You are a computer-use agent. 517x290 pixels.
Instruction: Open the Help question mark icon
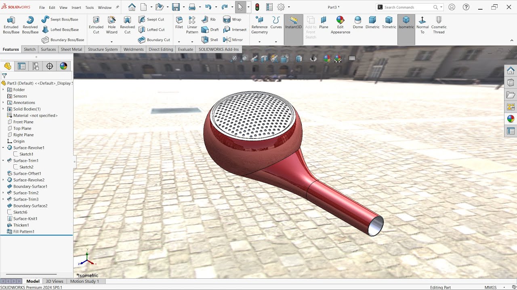tap(466, 7)
